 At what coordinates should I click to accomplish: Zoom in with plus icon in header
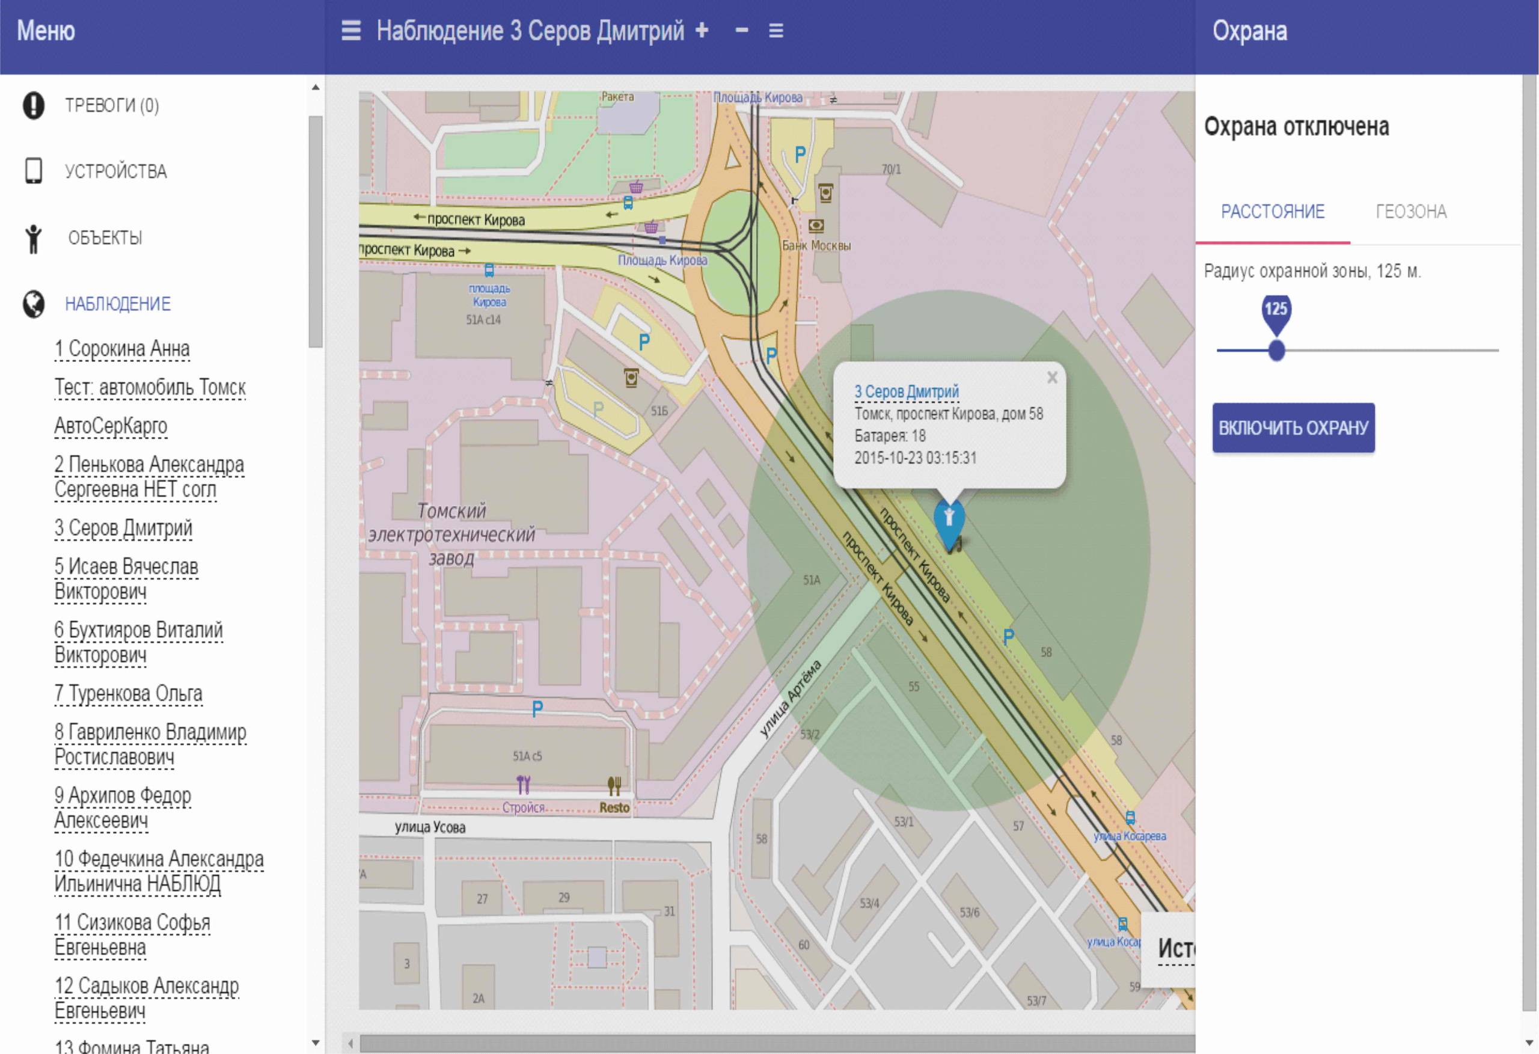(702, 31)
